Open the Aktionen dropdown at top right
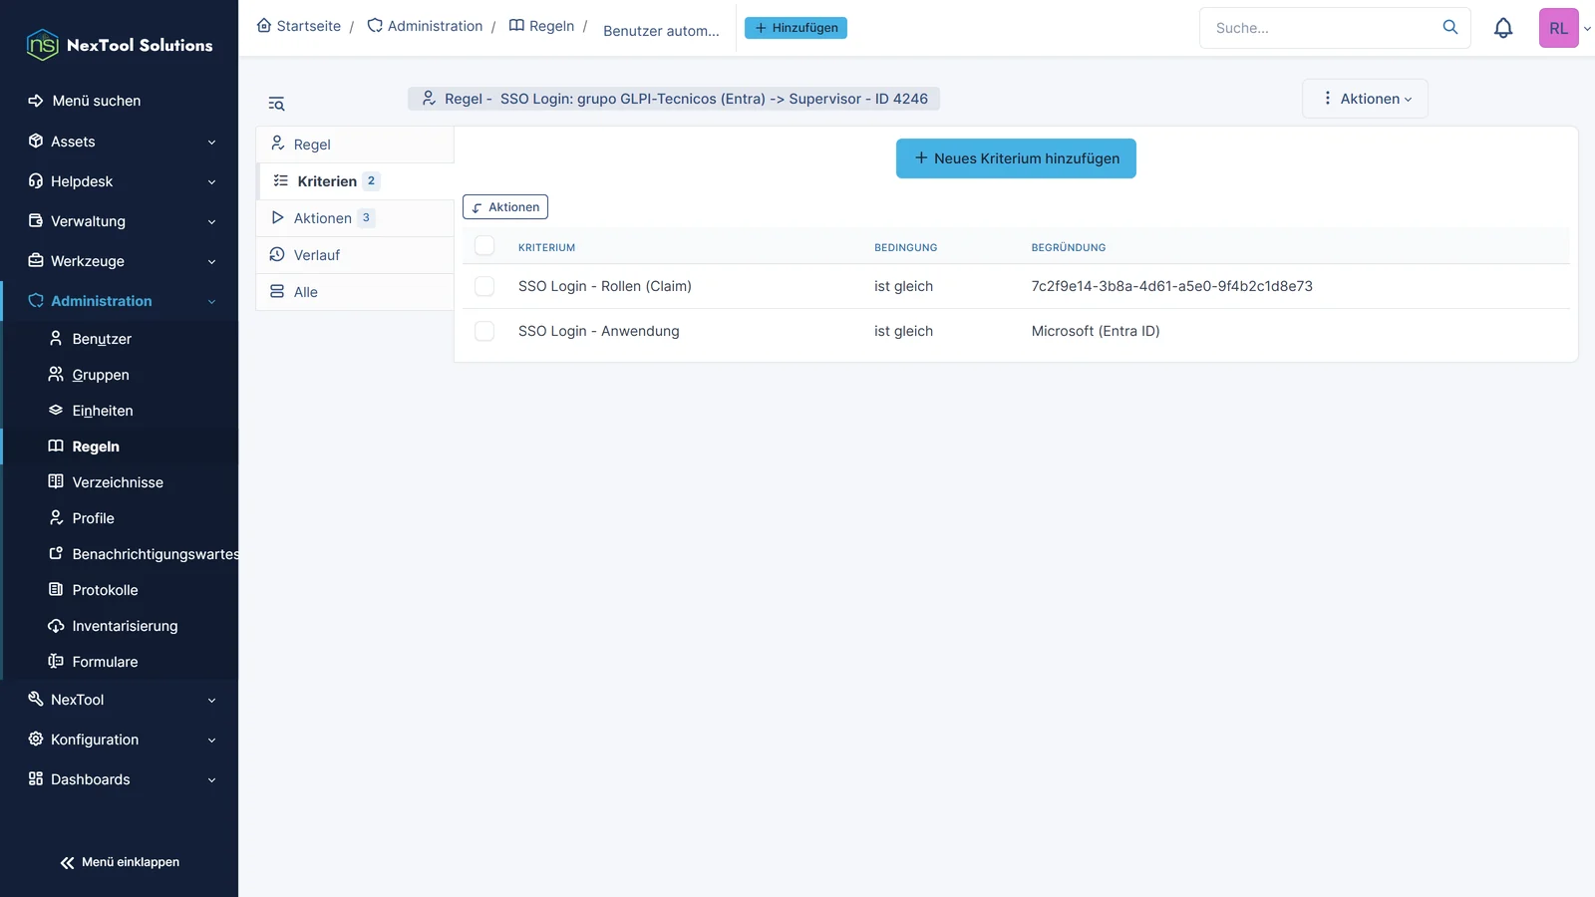This screenshot has width=1595, height=897. (1365, 99)
